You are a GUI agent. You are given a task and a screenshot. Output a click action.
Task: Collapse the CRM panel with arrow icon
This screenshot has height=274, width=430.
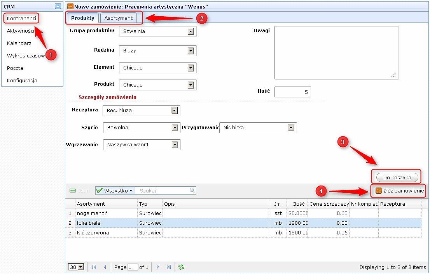(58, 6)
